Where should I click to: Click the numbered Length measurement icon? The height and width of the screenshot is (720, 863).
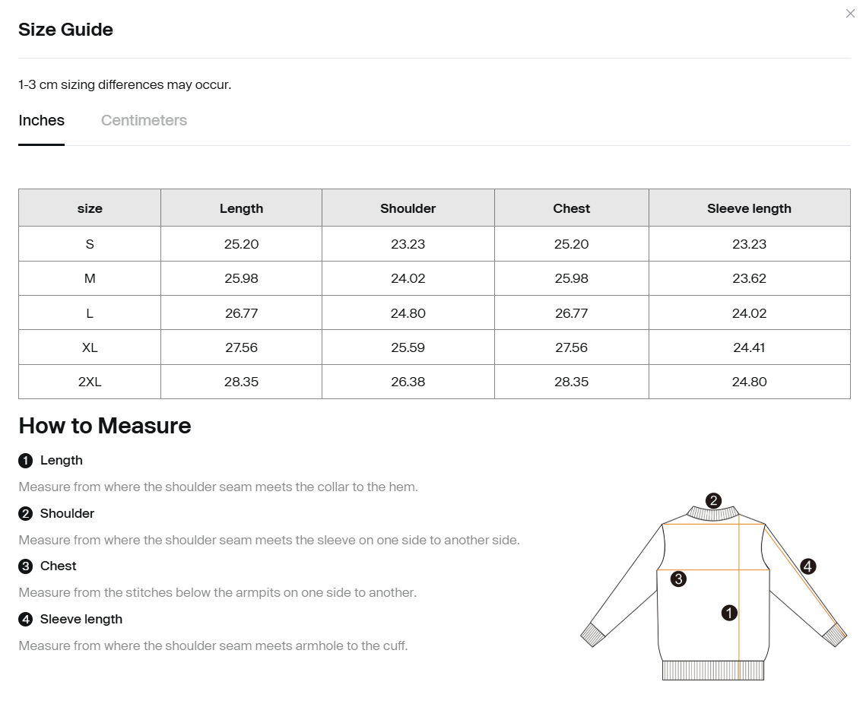[x=25, y=460]
